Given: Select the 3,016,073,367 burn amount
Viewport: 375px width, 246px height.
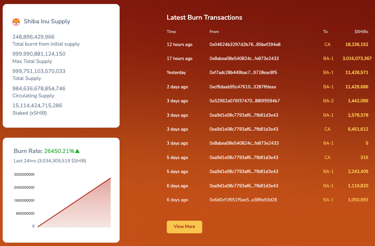Looking at the screenshot, I should (357, 58).
